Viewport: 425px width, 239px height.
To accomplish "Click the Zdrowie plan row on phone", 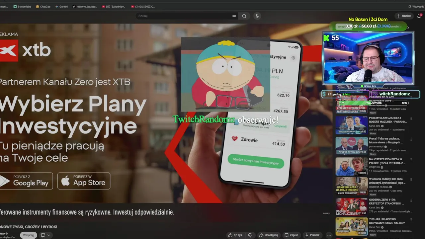I will pyautogui.click(x=258, y=140).
